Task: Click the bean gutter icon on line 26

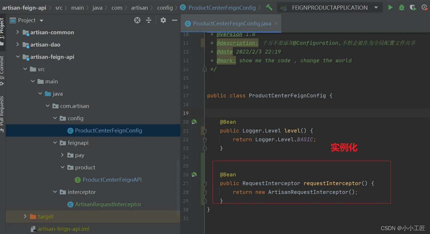Action: tap(194, 175)
